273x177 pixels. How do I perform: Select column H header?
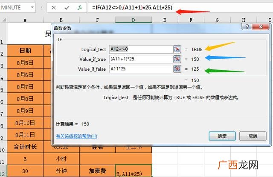(x=244, y=20)
